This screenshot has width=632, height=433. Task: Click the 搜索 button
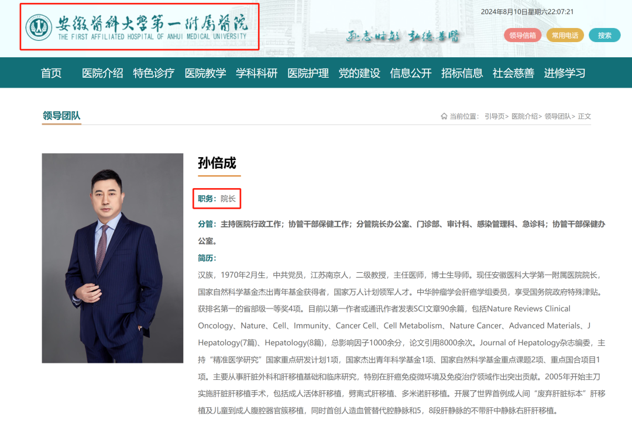tap(604, 36)
